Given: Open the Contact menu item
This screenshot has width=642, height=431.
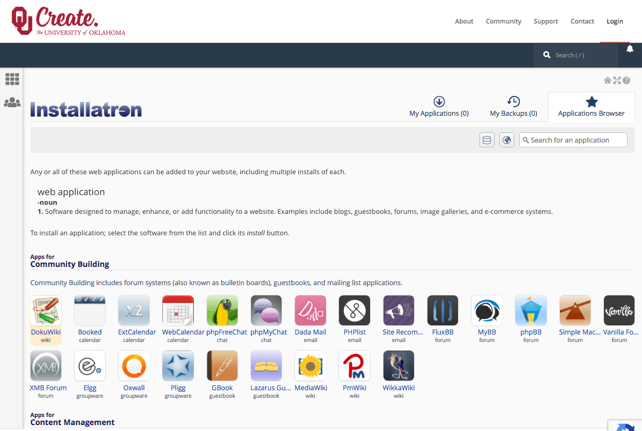Looking at the screenshot, I should [x=582, y=21].
